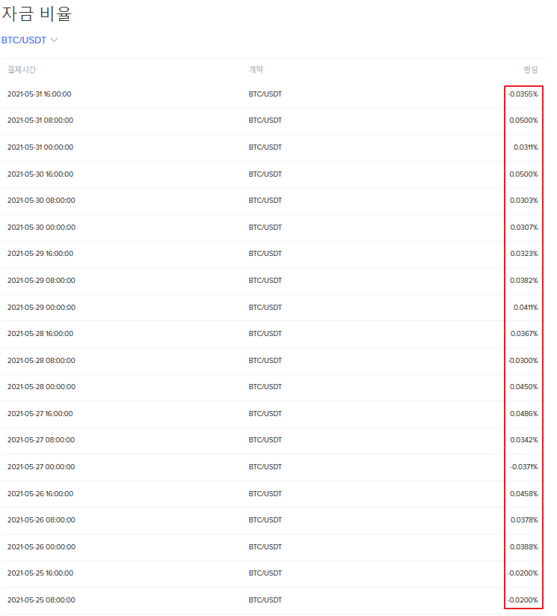Click BTC/USDT contract in the 2021-05-27 16:00:00 row
The width and height of the screenshot is (557, 616).
click(x=265, y=413)
